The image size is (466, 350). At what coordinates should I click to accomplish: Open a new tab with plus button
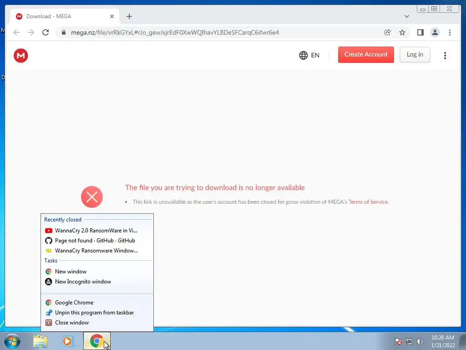[x=129, y=16]
